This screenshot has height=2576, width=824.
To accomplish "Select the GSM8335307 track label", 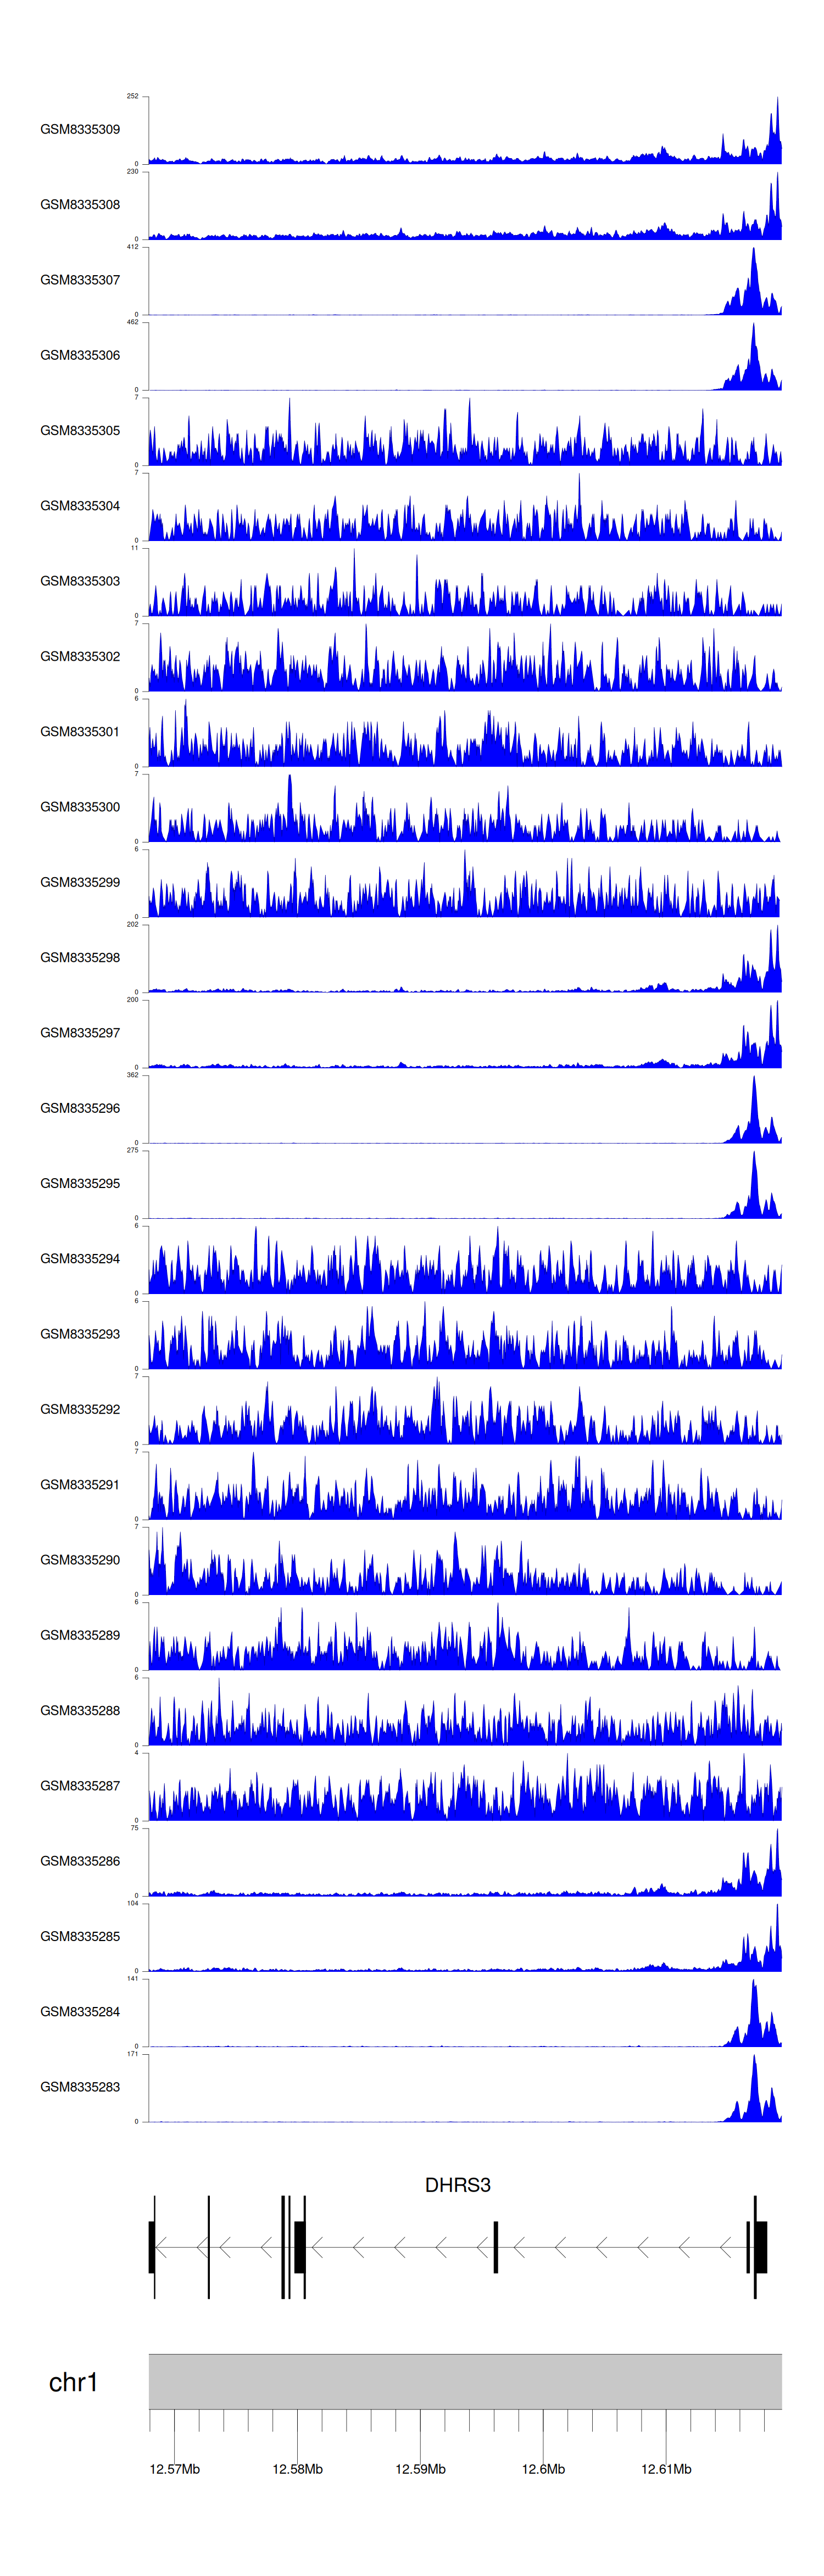I will (80, 280).
